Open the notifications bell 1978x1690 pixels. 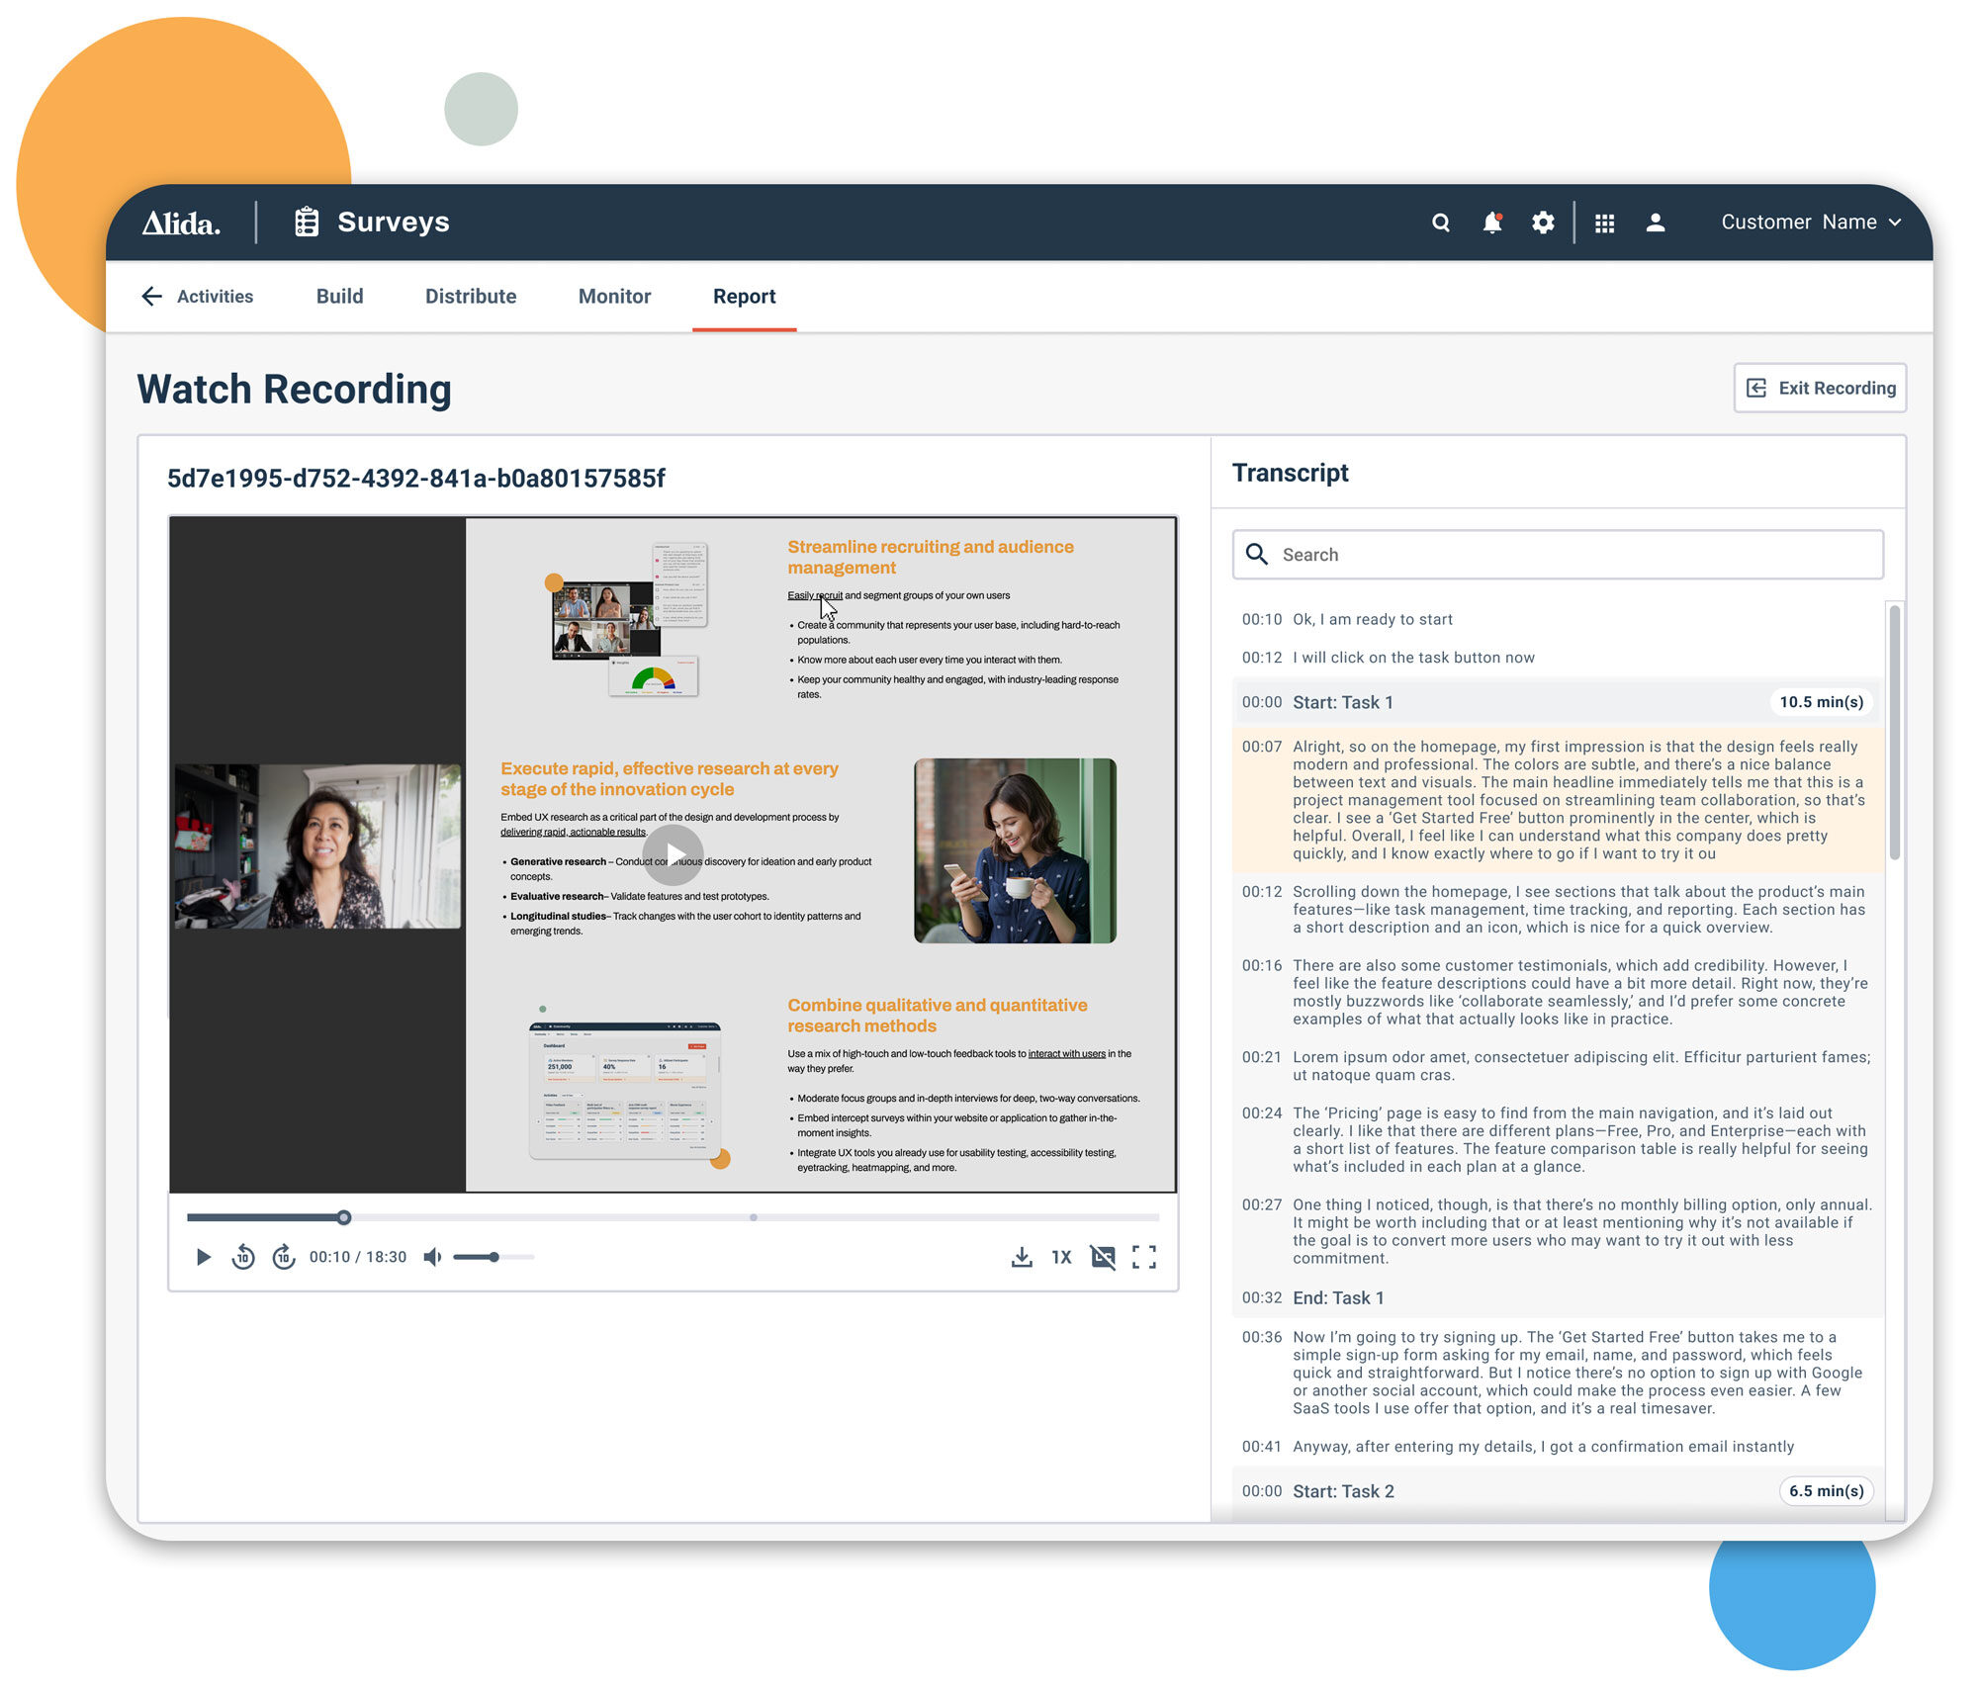pyautogui.click(x=1491, y=222)
